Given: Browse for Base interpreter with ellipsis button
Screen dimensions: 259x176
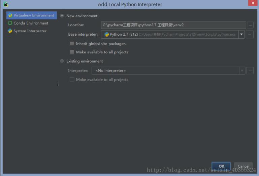Looking at the screenshot, I should pos(250,34).
